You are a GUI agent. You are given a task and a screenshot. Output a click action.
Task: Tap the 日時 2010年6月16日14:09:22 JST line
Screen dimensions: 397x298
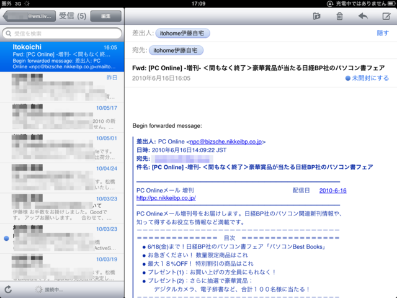pos(181,150)
